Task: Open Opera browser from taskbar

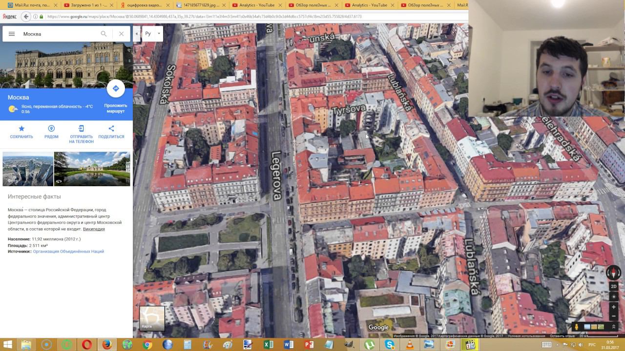Action: click(86, 345)
